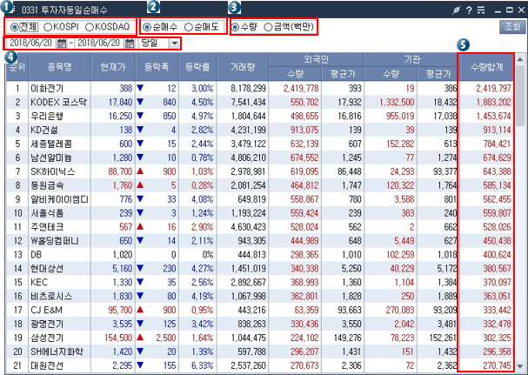Viewport: 528px width, 375px height.
Task: Select the KEC stock name
Action: click(x=39, y=283)
